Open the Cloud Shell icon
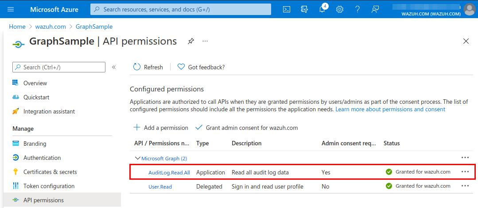The image size is (478, 208). point(286,9)
